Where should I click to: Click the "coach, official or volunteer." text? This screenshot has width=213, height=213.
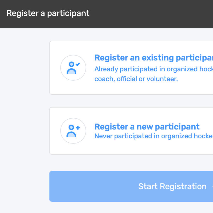point(136,79)
